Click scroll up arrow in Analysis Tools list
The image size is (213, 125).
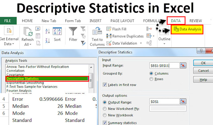tap(91, 67)
